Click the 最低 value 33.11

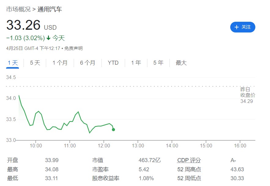pyautogui.click(x=51, y=178)
